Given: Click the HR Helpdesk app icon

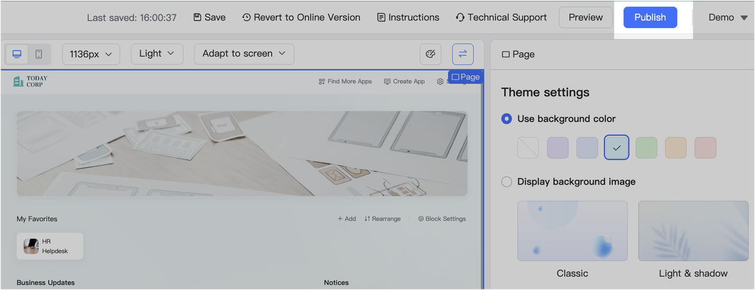Looking at the screenshot, I should (x=31, y=246).
